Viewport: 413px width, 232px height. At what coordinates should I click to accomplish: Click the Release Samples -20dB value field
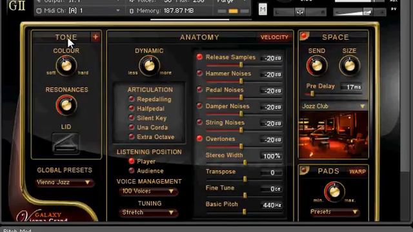(271, 58)
